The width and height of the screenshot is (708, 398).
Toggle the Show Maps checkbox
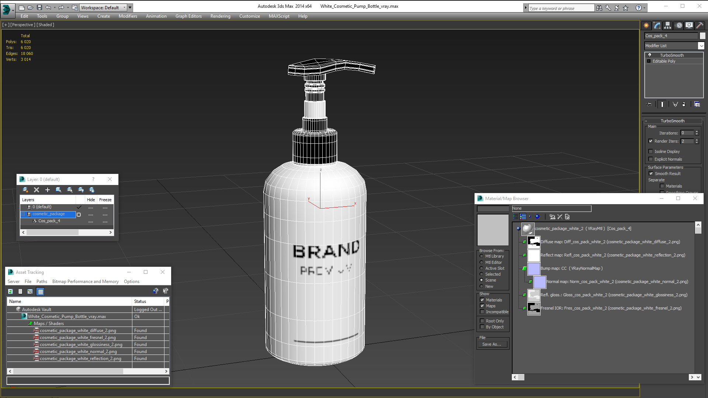pos(482,306)
